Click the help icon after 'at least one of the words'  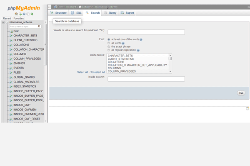click(x=141, y=39)
